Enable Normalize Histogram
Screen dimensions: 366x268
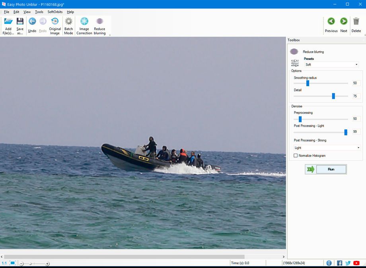tap(296, 155)
